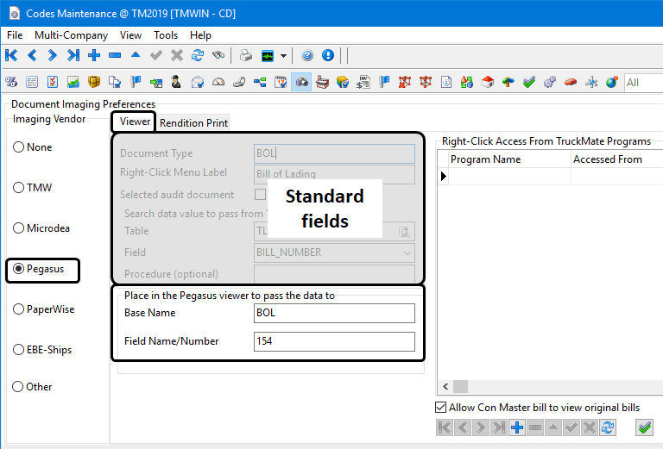Click the Field Name/Number input field
This screenshot has width=663, height=449.
(334, 341)
